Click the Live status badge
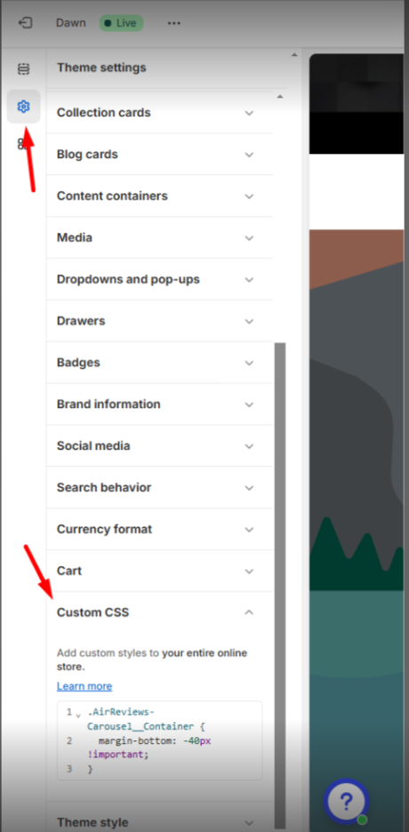 click(x=122, y=23)
